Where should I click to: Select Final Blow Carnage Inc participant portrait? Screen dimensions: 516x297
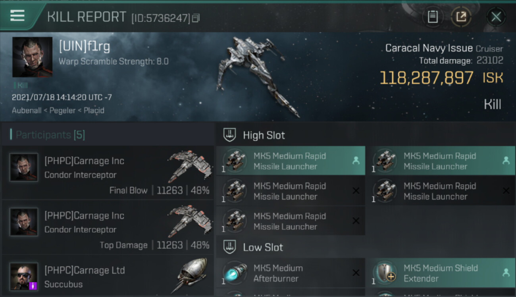coord(24,167)
